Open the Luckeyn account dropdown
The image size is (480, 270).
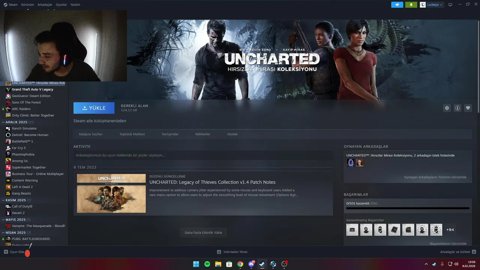click(432, 4)
